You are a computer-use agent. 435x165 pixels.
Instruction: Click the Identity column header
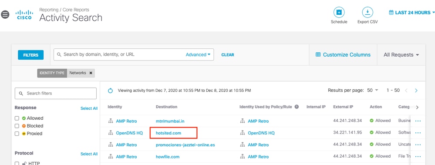pyautogui.click(x=115, y=107)
